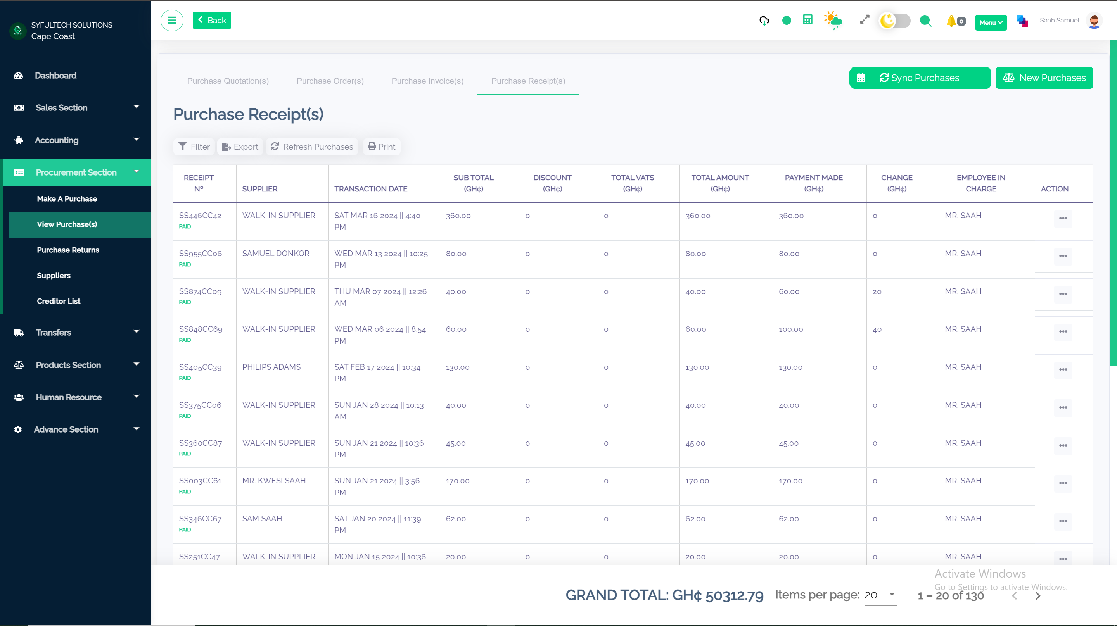Expand the Human Resource menu
Image resolution: width=1117 pixels, height=626 pixels.
[x=76, y=397]
